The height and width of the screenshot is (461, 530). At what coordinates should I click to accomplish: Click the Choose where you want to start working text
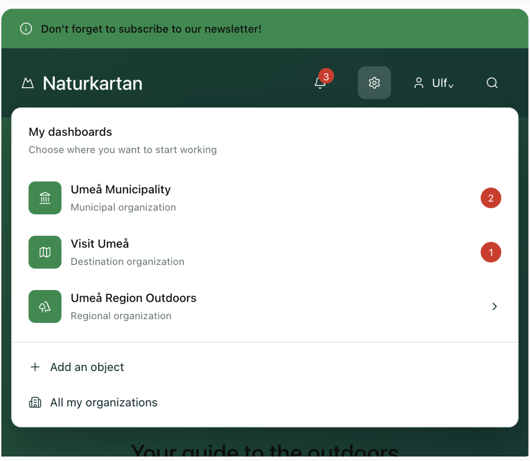(x=123, y=149)
